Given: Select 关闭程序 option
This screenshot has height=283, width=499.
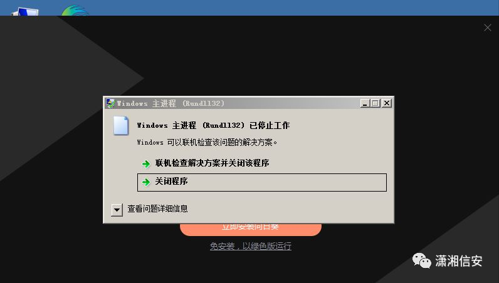Looking at the screenshot, I should point(262,182).
